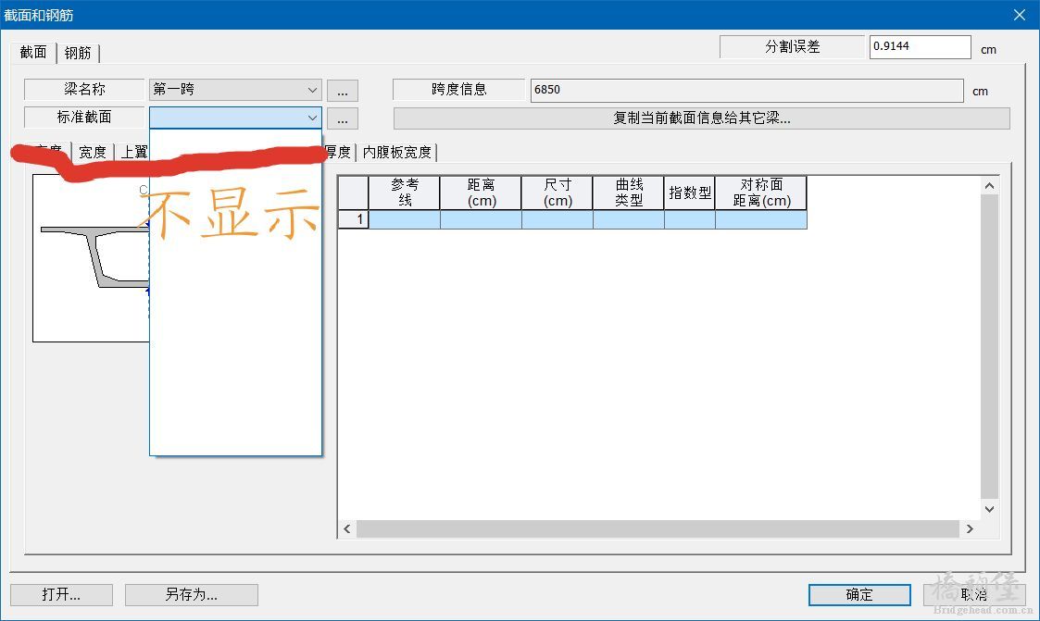Select the 指数型 cell in row 1
Screen dimensions: 1040x621
tap(690, 219)
